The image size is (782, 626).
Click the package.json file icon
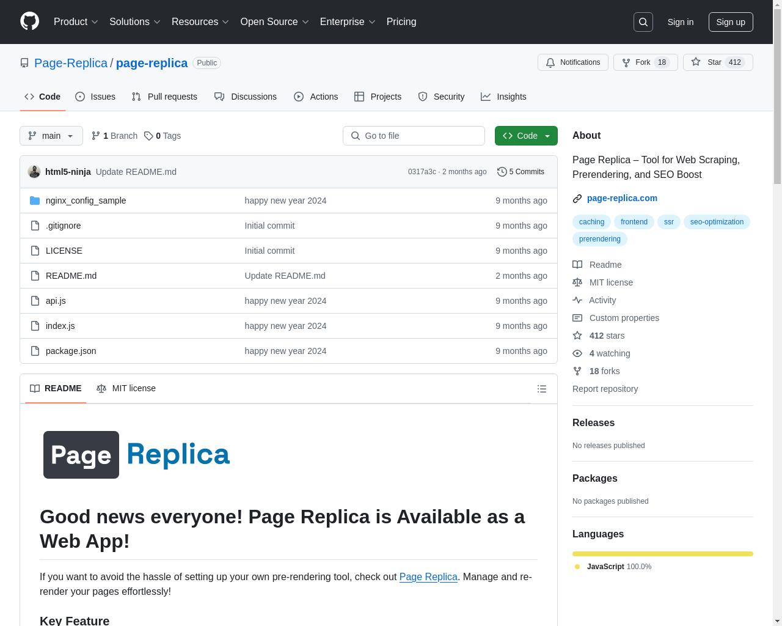35,351
